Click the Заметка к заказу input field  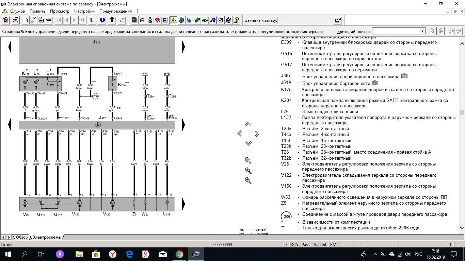tap(304, 20)
